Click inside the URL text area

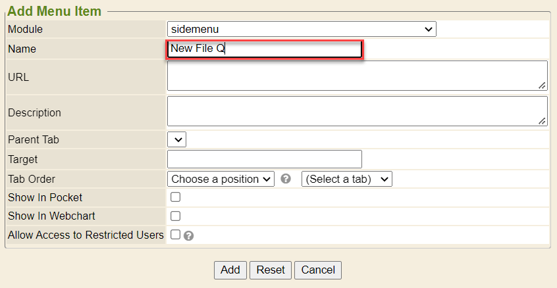tap(357, 76)
